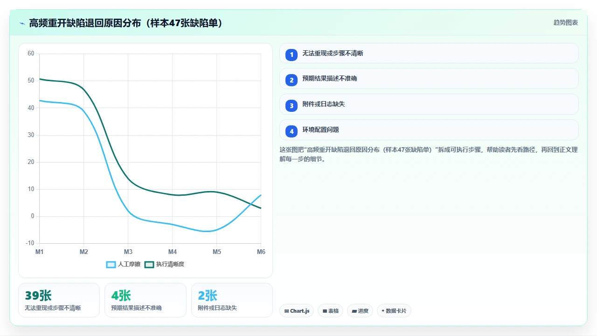Click the step 4 number badge

point(292,131)
